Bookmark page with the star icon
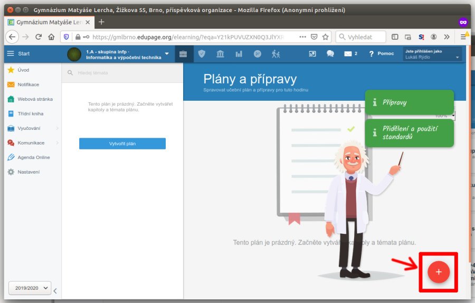 click(326, 37)
